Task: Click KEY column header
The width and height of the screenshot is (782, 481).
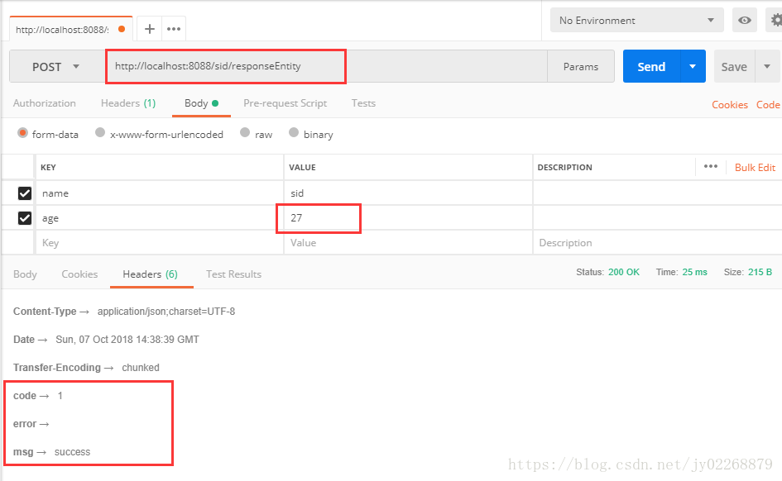Action: click(48, 167)
